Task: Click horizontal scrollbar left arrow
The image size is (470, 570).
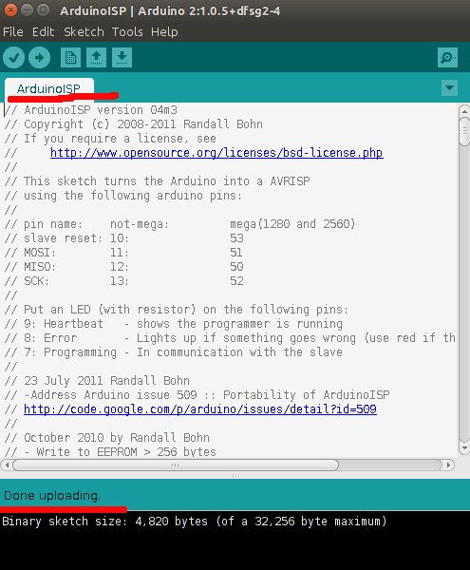Action: pyautogui.click(x=7, y=465)
